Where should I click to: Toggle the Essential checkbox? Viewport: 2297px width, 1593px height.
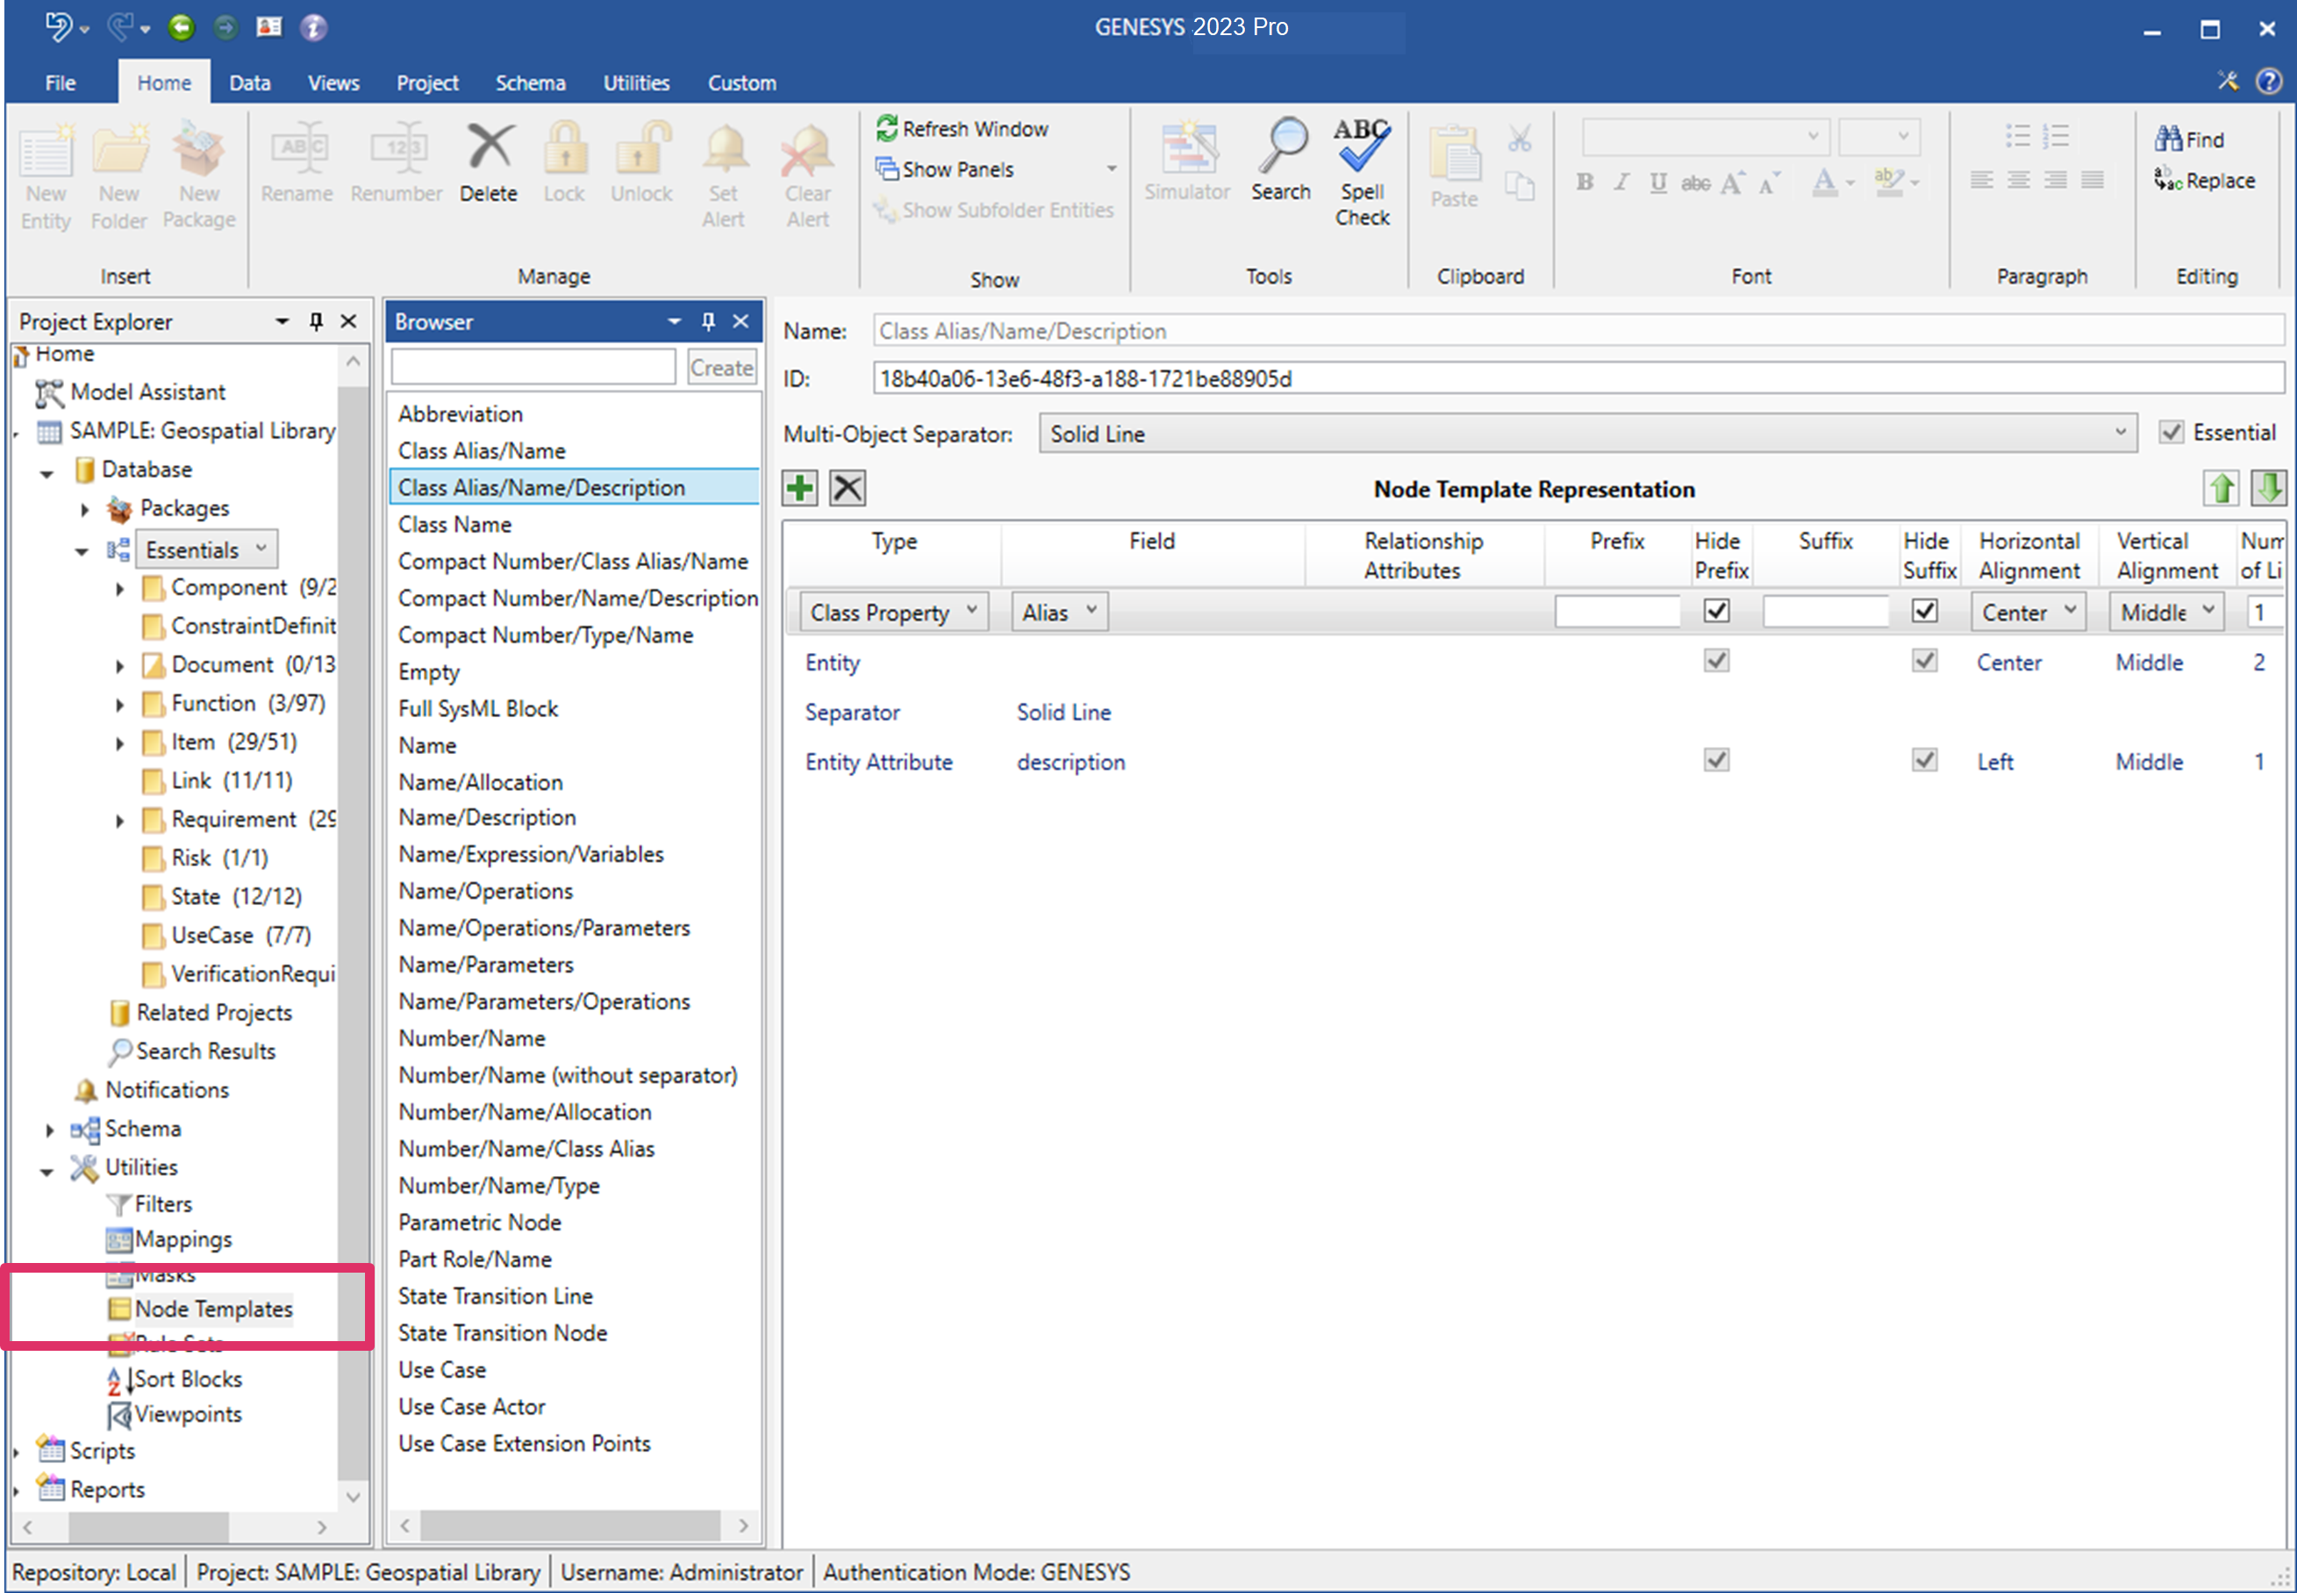pyautogui.click(x=2171, y=432)
